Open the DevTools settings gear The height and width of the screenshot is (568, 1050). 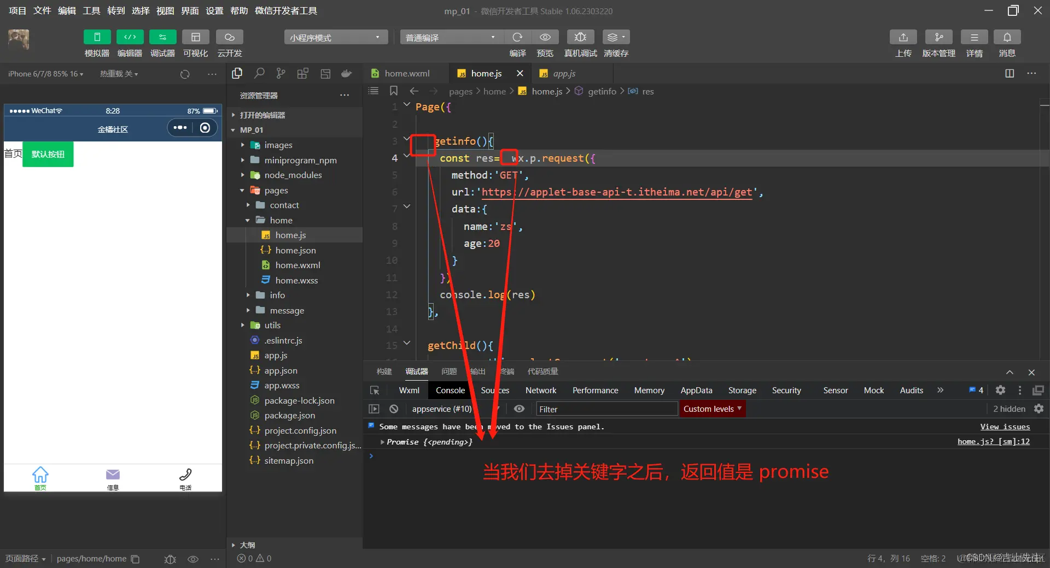point(1001,390)
